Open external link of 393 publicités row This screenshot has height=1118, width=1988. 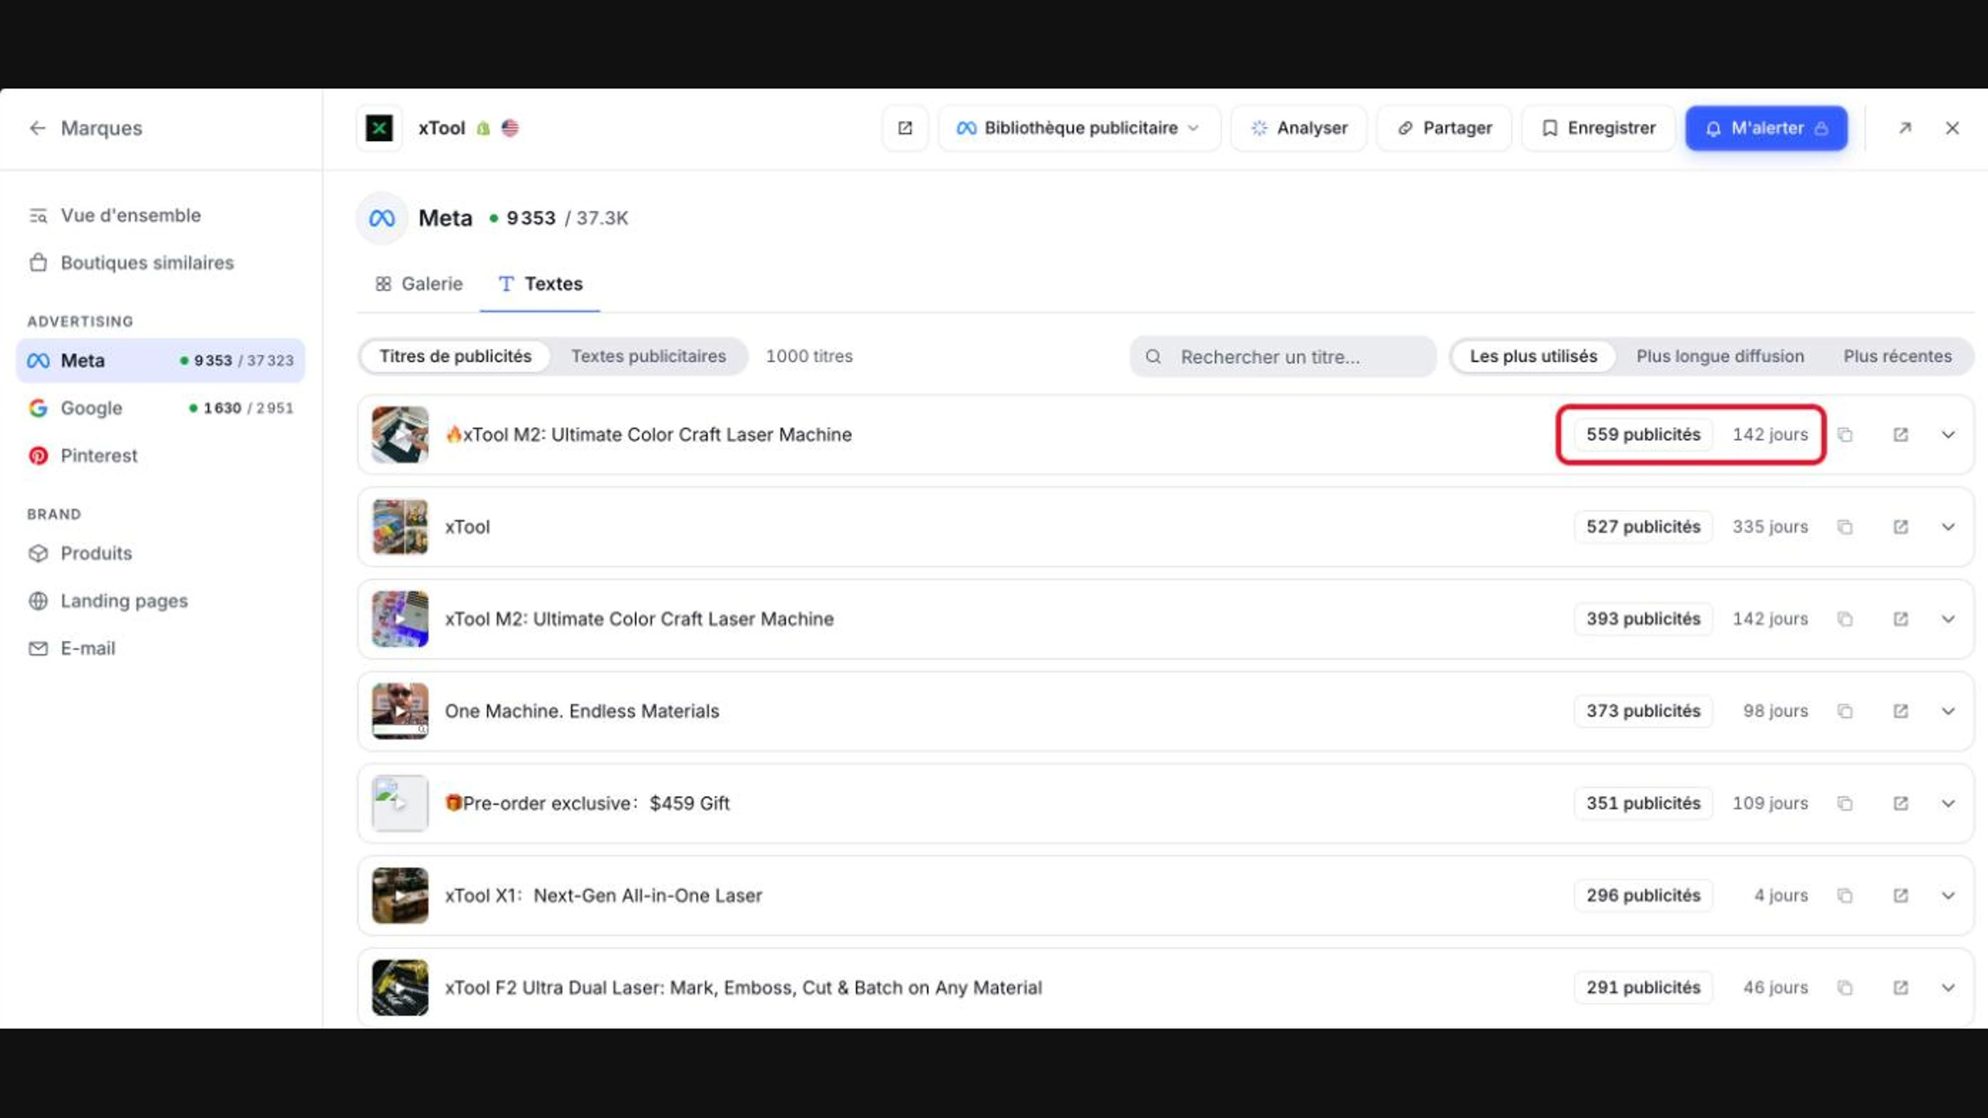[1901, 620]
